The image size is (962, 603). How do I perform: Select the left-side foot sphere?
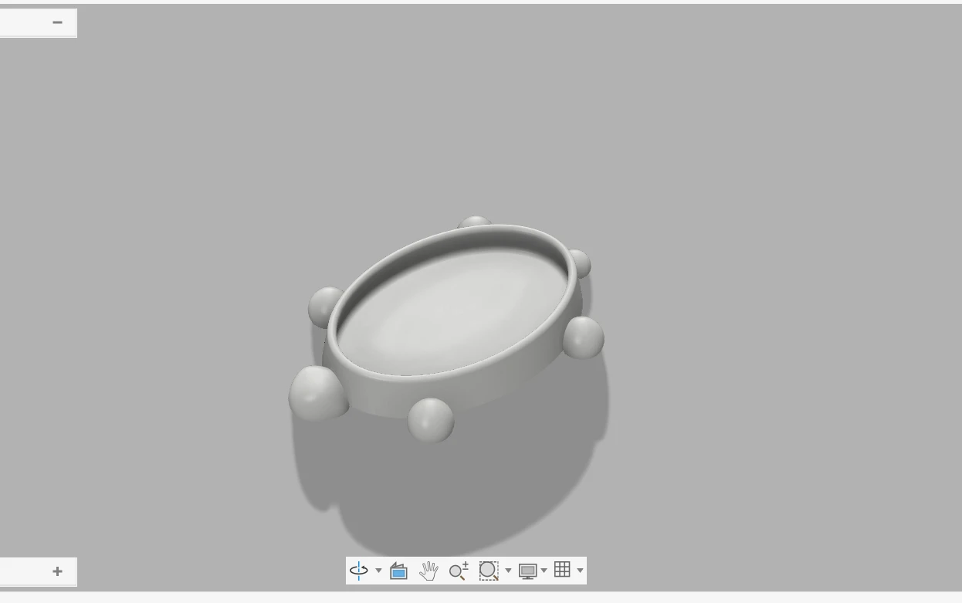click(324, 306)
